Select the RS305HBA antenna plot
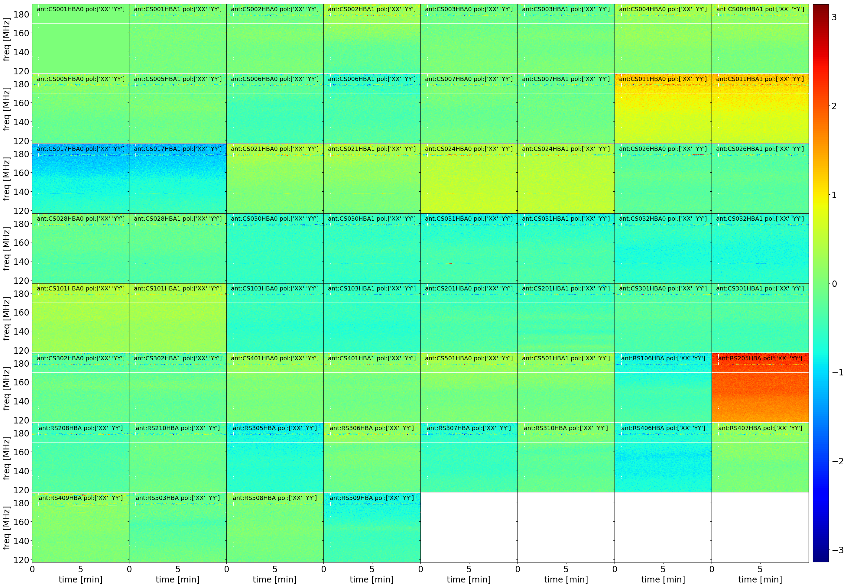847x587 pixels. click(x=275, y=458)
